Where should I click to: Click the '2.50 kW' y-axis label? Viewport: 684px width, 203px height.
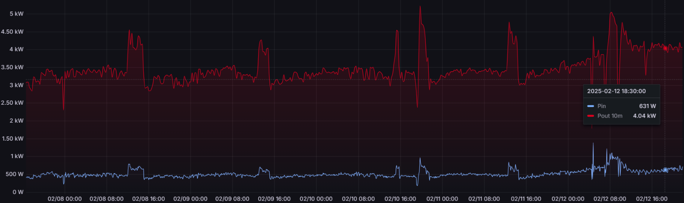12,103
